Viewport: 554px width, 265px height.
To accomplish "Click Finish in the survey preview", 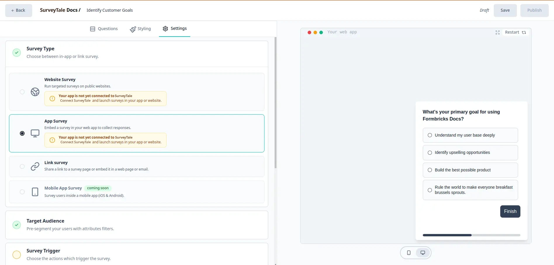I will 510,211.
